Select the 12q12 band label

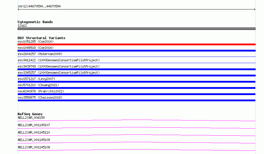[22, 25]
